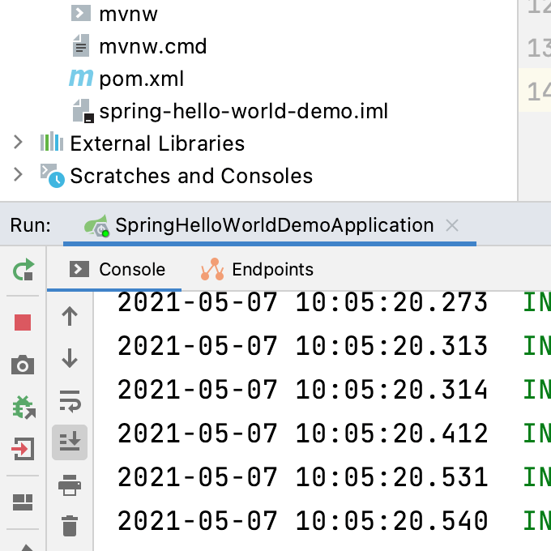This screenshot has width=551, height=551.
Task: Open the mvnw.cmd file
Action: point(153,46)
